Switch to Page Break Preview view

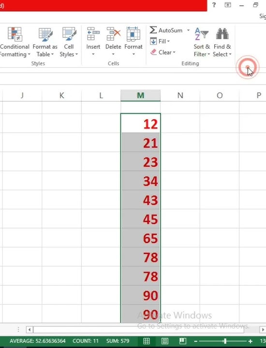click(x=183, y=341)
